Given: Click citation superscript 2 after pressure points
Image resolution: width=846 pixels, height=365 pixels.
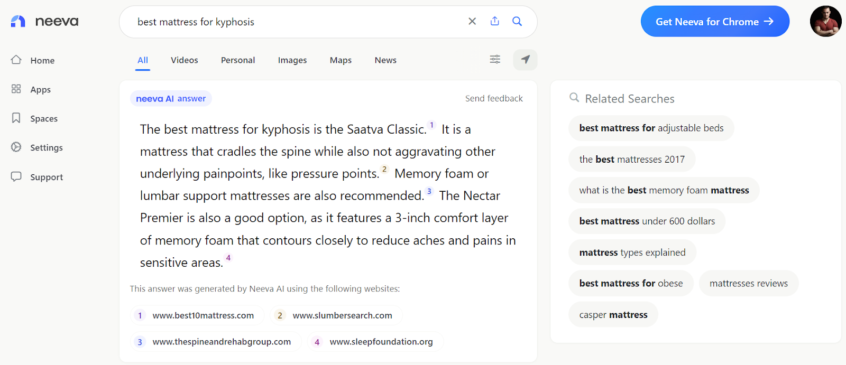Looking at the screenshot, I should pos(384,170).
